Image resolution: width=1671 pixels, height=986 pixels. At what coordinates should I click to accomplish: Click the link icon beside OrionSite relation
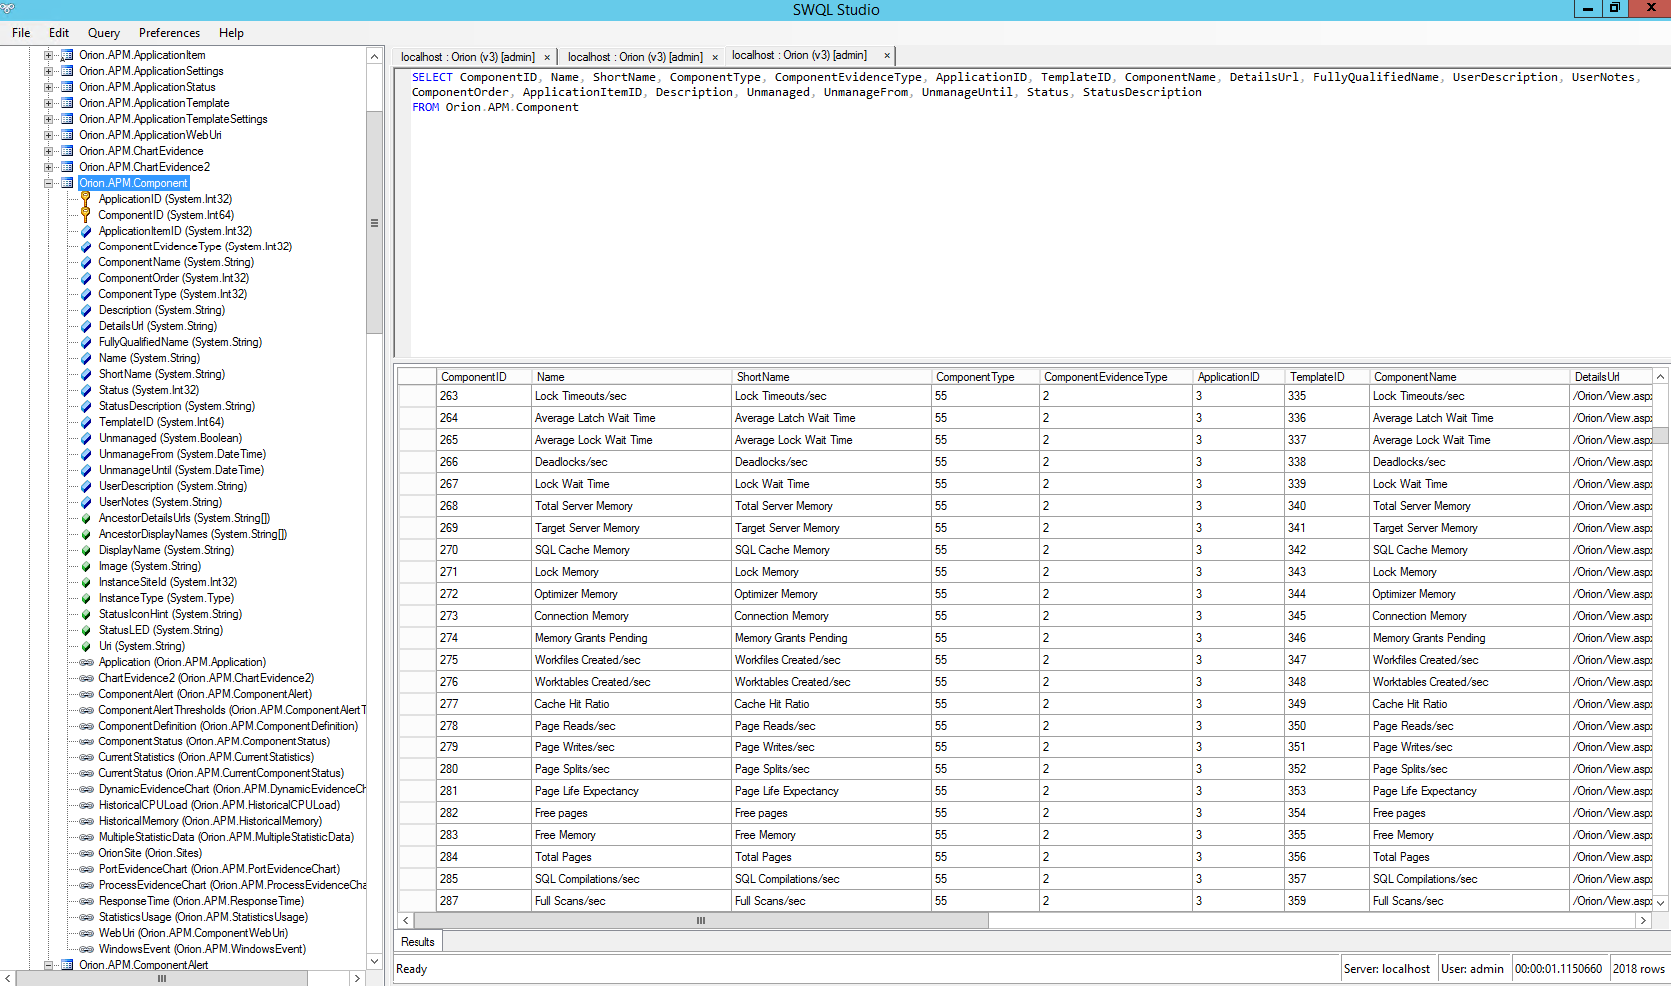click(86, 853)
